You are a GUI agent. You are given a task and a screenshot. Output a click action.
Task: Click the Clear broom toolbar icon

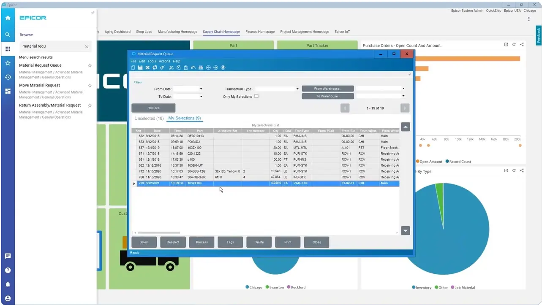click(x=162, y=67)
